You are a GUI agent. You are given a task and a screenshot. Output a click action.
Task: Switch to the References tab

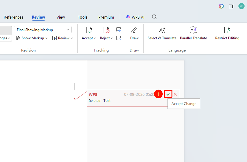point(13,17)
